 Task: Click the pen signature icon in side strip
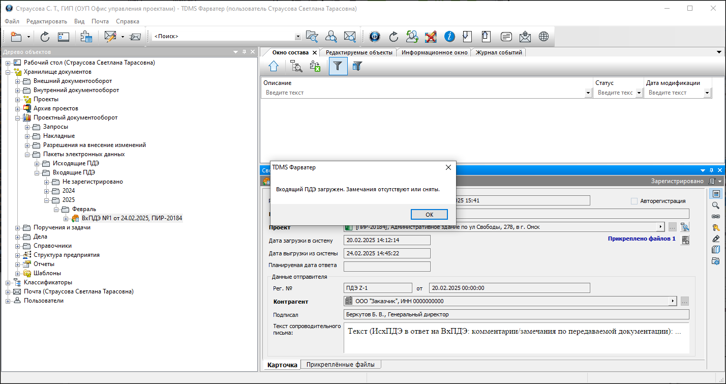[x=716, y=239]
